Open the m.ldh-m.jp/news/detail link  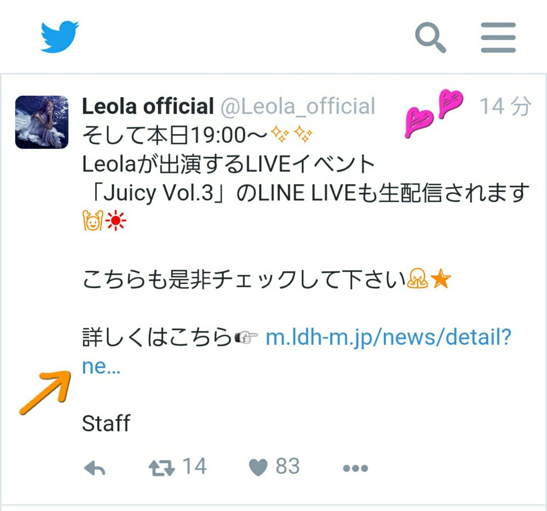[x=388, y=337]
